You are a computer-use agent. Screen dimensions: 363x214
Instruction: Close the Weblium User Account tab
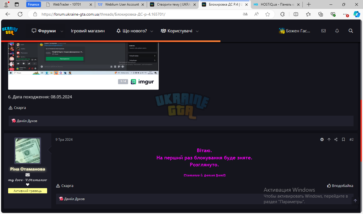point(143,4)
